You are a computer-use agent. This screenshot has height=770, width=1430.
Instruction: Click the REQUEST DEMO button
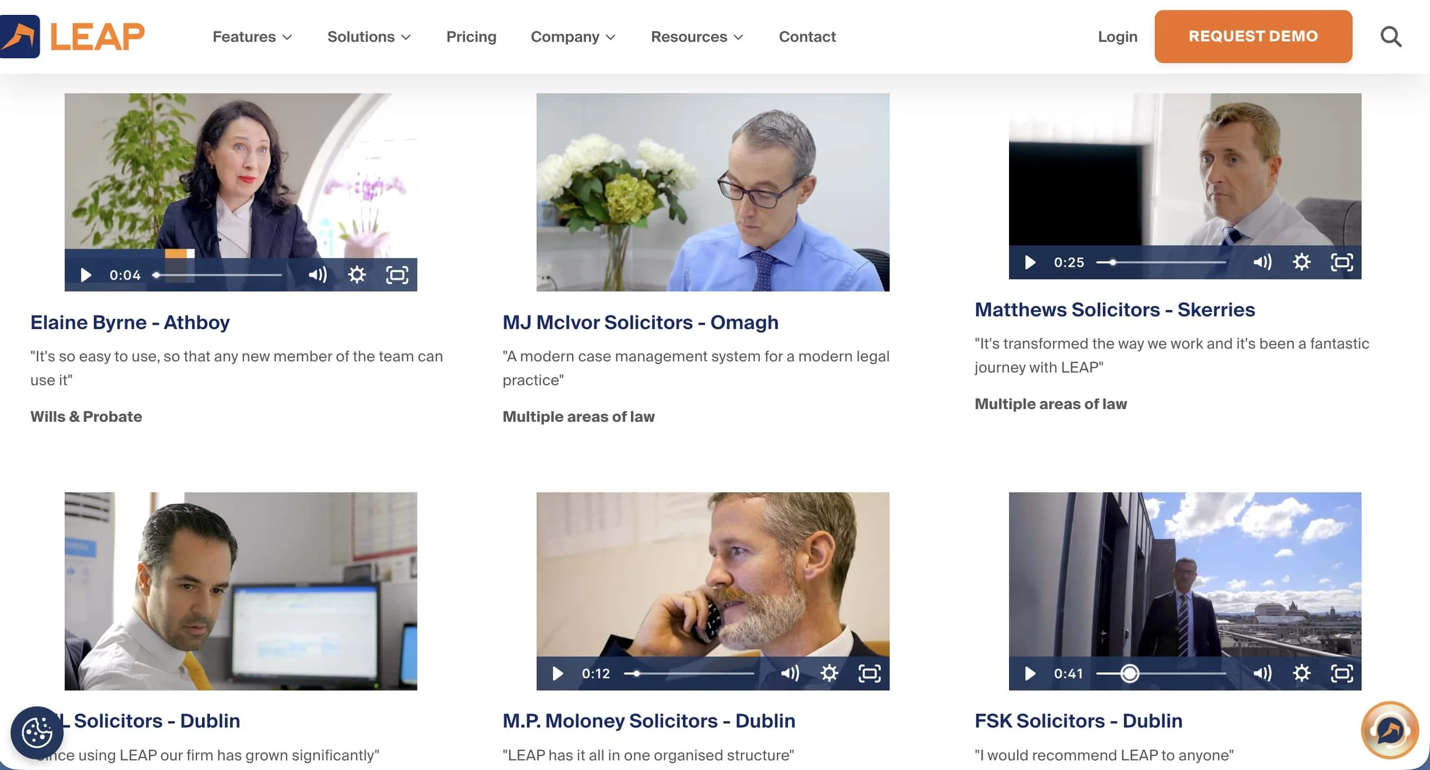pyautogui.click(x=1253, y=36)
